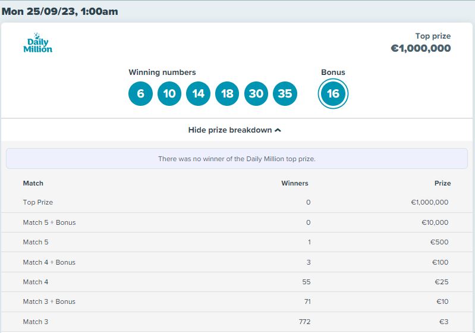Image resolution: width=475 pixels, height=333 pixels.
Task: Click the 'Match' column header
Action: tap(33, 183)
